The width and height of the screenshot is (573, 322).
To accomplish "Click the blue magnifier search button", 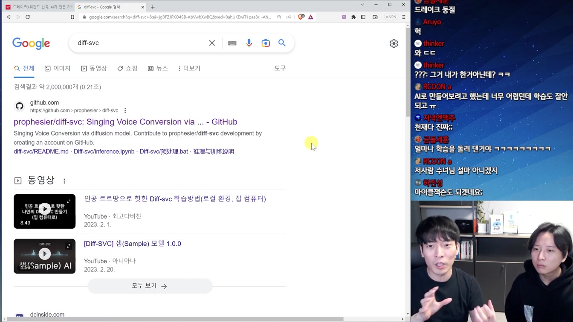I will (282, 43).
